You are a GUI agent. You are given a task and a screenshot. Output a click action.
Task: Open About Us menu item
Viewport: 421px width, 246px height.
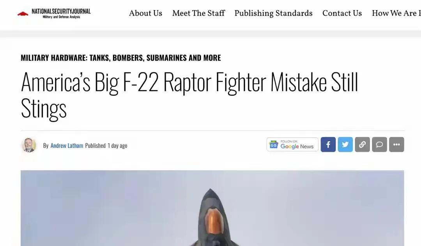pos(145,13)
